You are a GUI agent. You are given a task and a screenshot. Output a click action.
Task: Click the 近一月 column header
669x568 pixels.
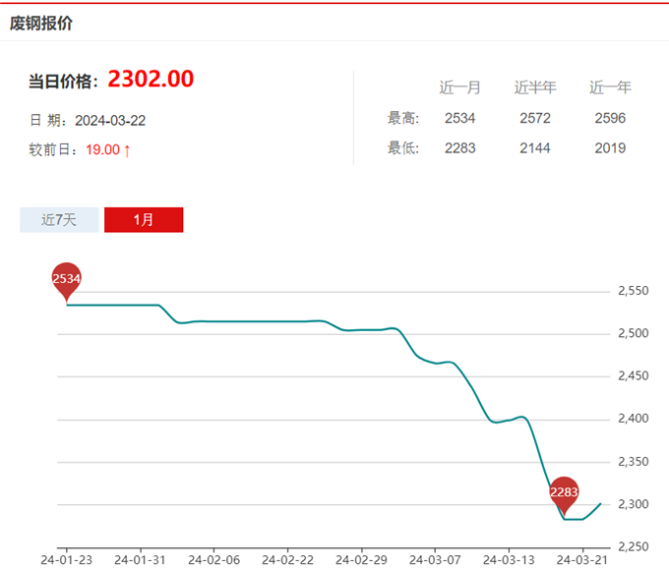(x=460, y=87)
